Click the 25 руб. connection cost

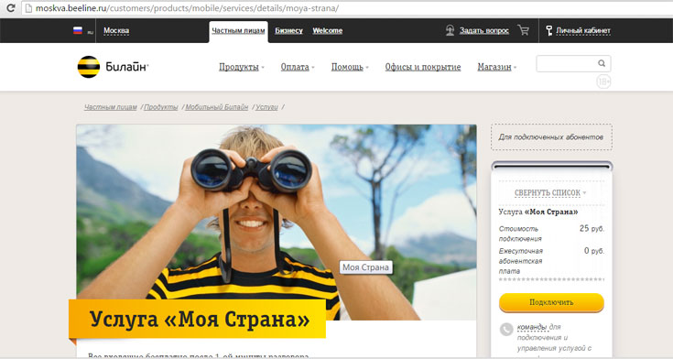tap(592, 228)
